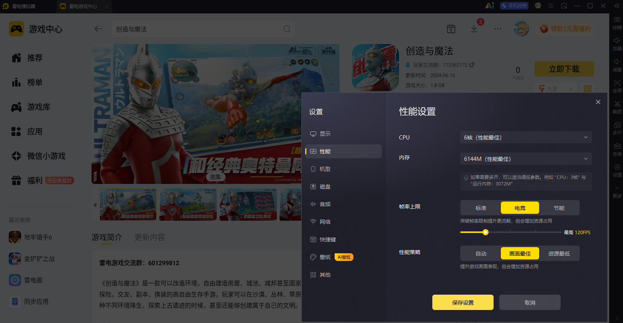The height and width of the screenshot is (323, 623).
Task: Focus the game search input field
Action: pyautogui.click(x=204, y=29)
